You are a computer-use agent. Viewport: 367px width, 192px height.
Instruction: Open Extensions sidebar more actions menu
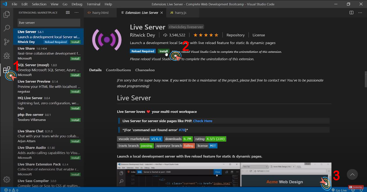coord(77,12)
